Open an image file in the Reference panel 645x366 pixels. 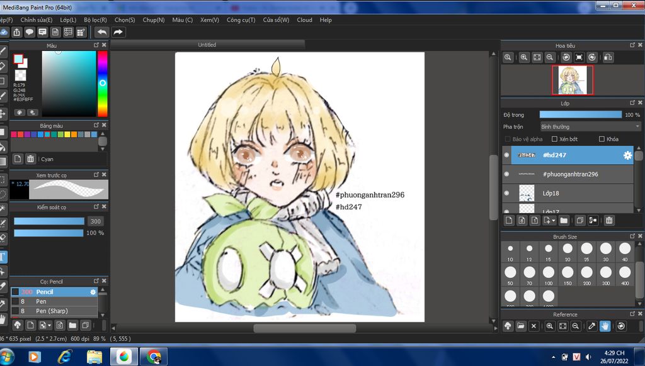tap(521, 326)
